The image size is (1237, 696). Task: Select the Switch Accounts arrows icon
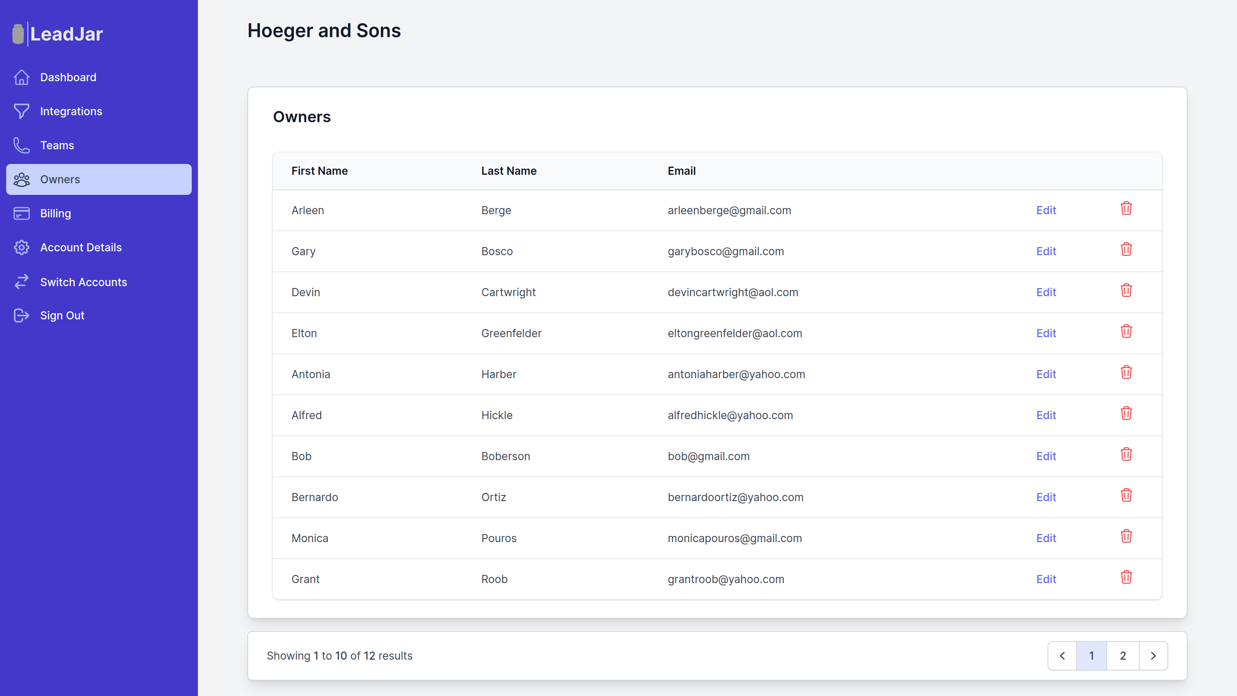pyautogui.click(x=22, y=282)
